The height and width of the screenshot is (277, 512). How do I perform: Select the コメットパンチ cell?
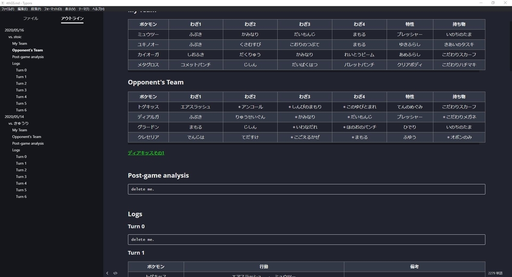(196, 65)
